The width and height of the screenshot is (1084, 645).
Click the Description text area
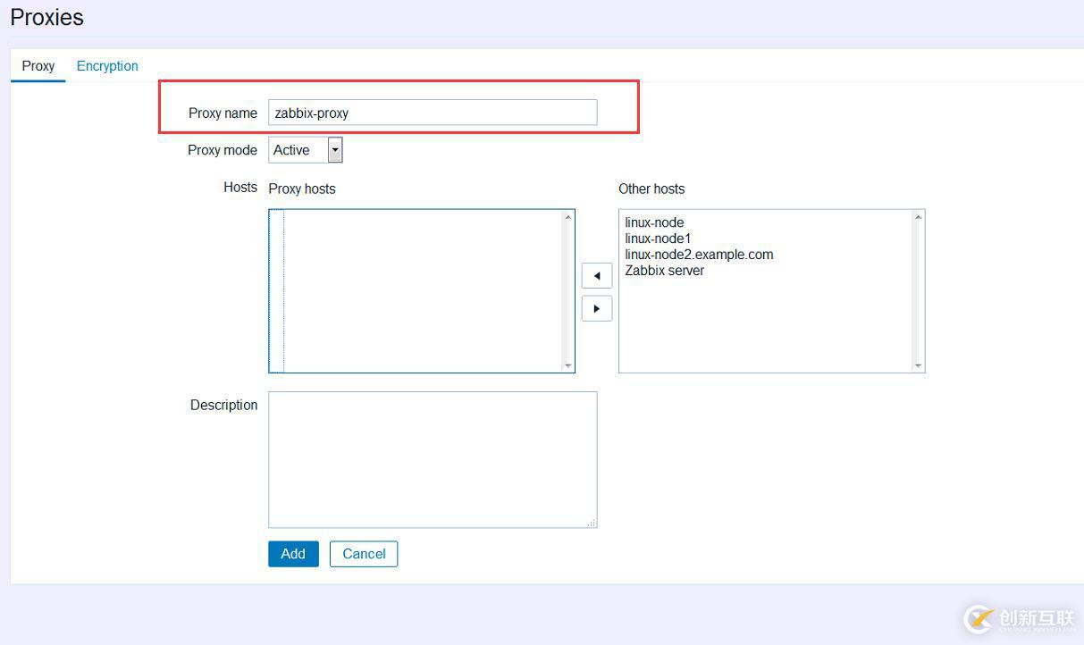tap(433, 459)
